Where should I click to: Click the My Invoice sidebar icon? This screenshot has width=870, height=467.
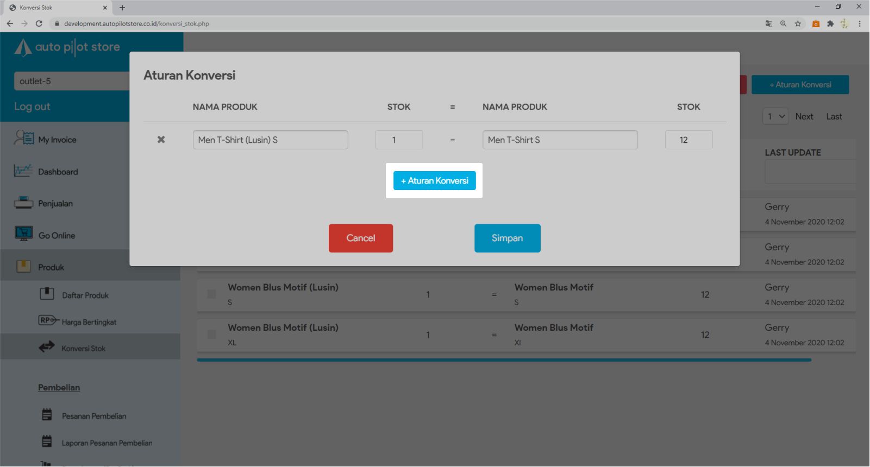[24, 138]
